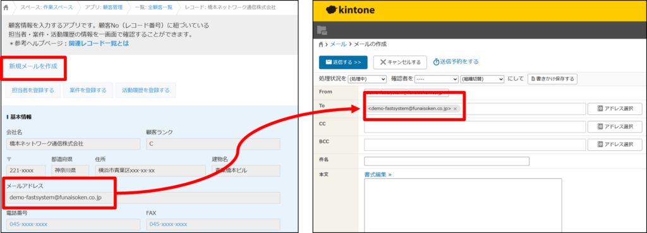The height and width of the screenshot is (233, 647).
Task: Click the 件名 subject field
Action: [x=447, y=161]
